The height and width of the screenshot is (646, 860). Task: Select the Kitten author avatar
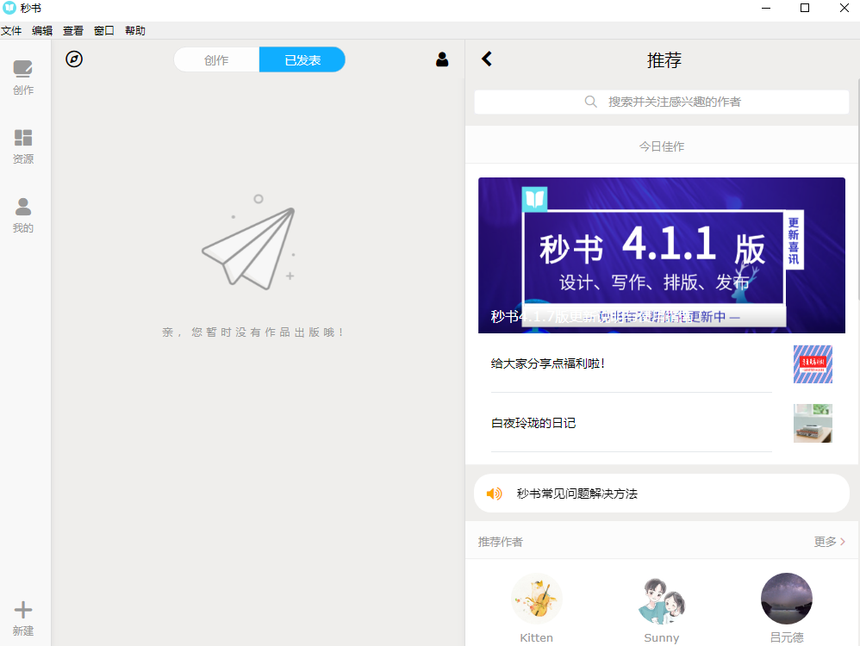pyautogui.click(x=536, y=599)
